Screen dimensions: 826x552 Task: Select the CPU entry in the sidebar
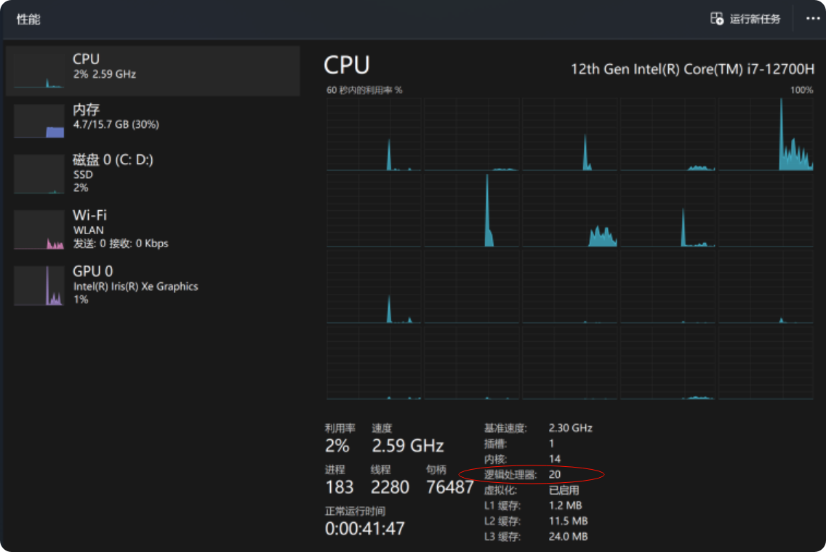click(x=153, y=70)
